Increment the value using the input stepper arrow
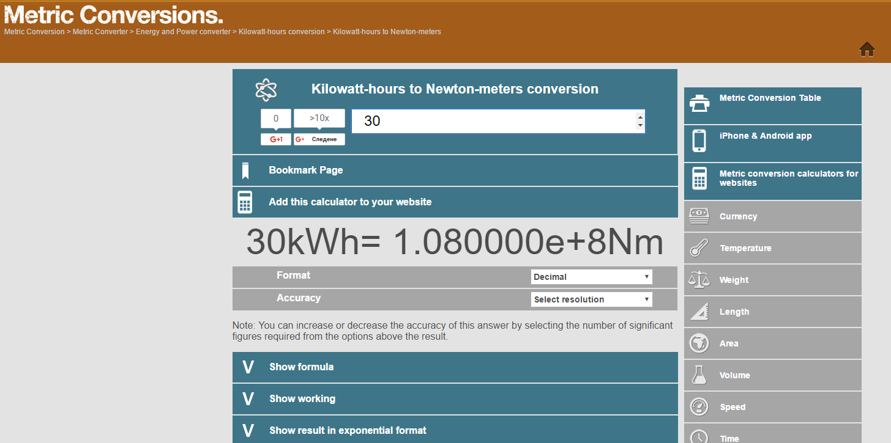891x443 pixels. [641, 117]
